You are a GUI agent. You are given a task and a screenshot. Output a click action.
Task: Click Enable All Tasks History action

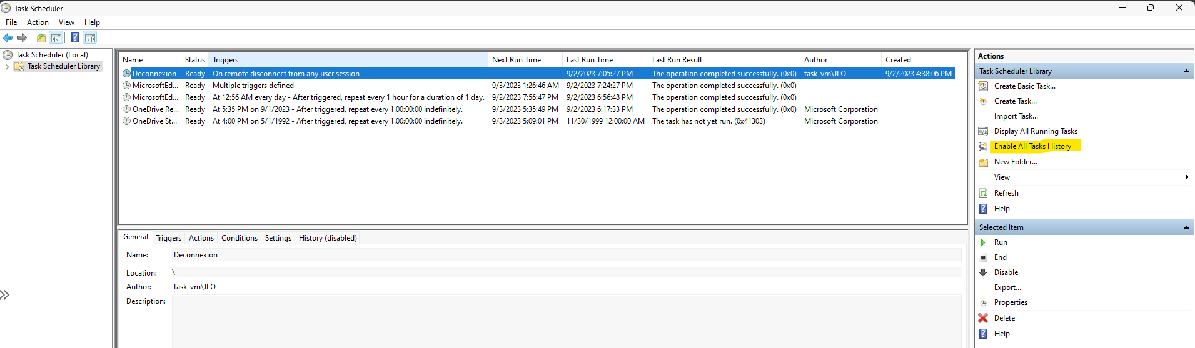click(1032, 146)
